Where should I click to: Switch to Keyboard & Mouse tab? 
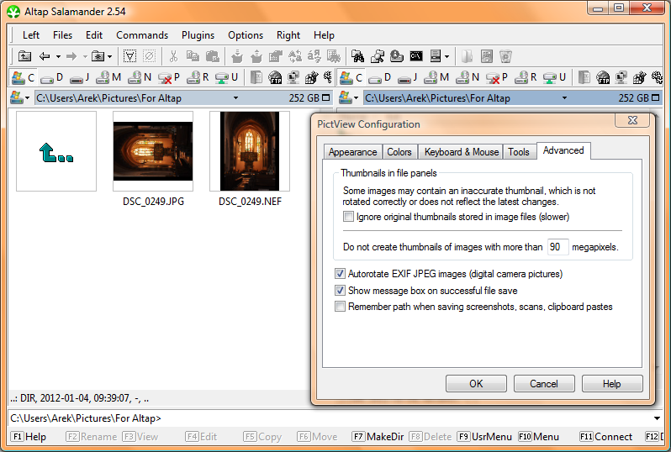click(462, 152)
